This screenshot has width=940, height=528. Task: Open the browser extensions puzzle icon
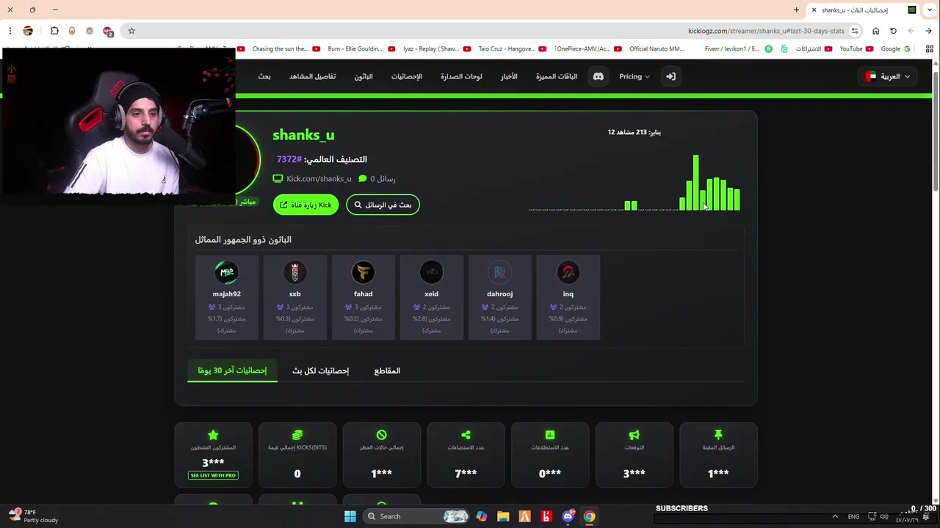(54, 31)
